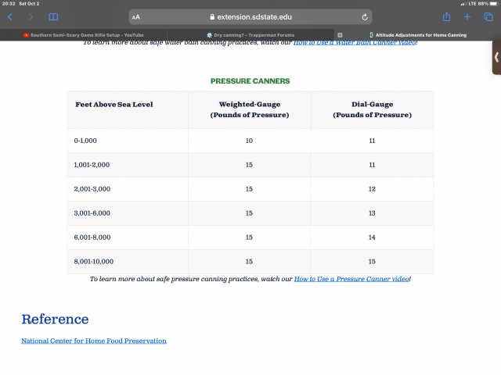Tap the Safari forward arrow
Screen dimensions: 501x375
pos(31,16)
